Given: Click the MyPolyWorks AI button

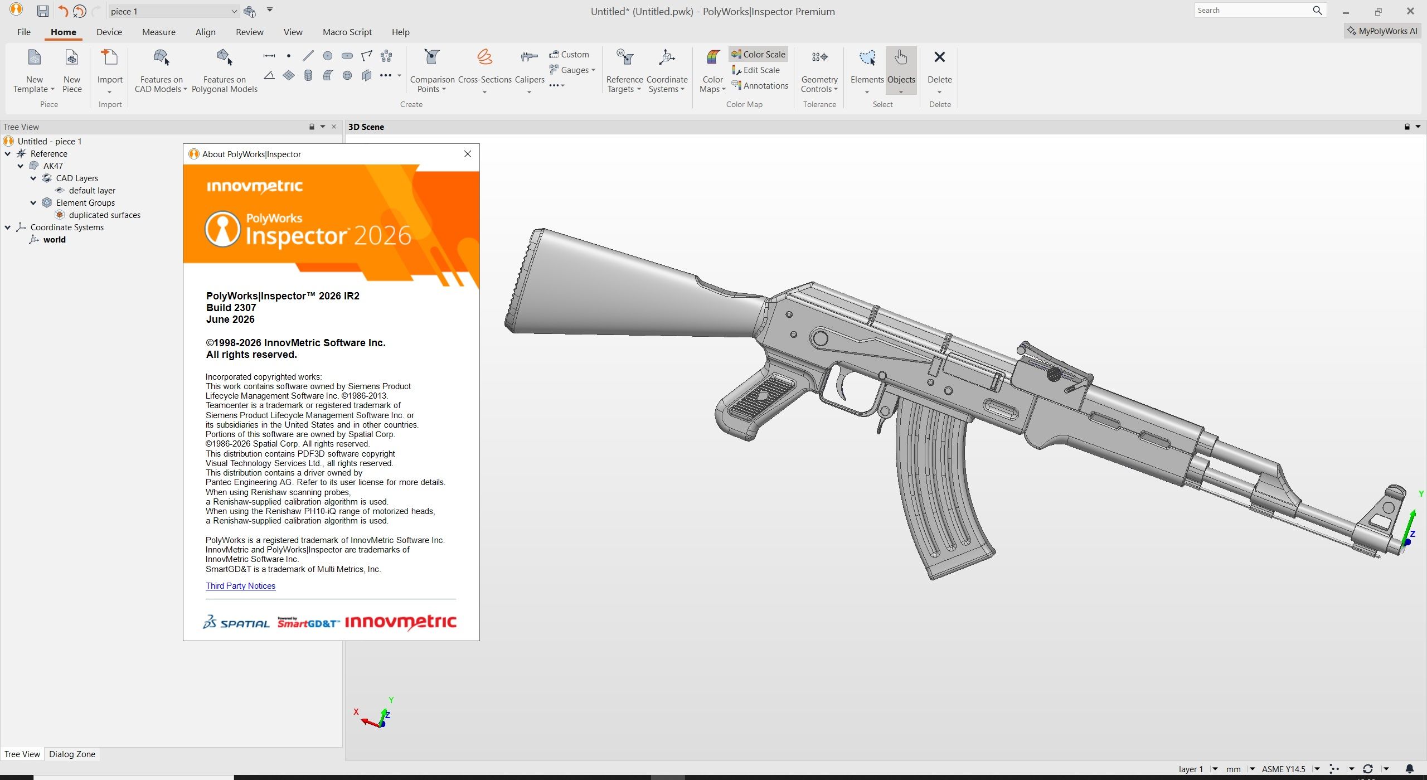Looking at the screenshot, I should (1382, 31).
